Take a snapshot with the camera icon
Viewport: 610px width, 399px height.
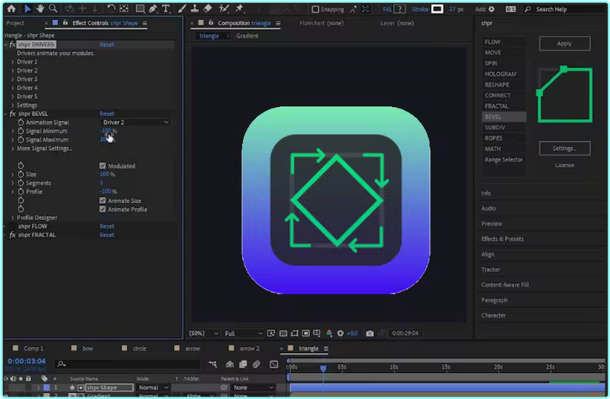click(370, 334)
